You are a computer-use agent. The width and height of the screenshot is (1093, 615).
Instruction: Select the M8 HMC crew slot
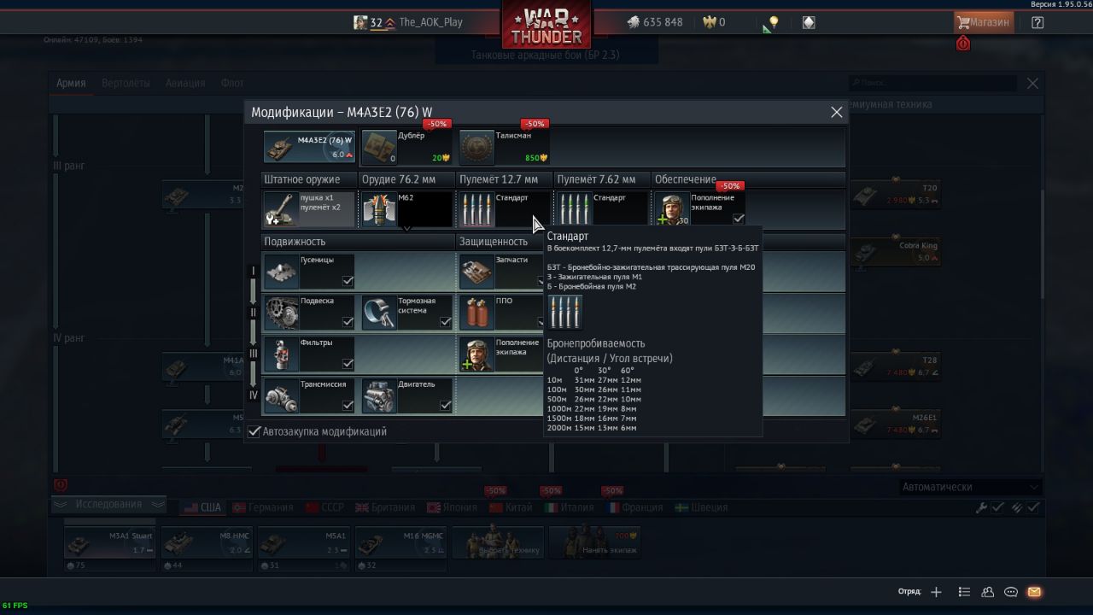pyautogui.click(x=207, y=543)
